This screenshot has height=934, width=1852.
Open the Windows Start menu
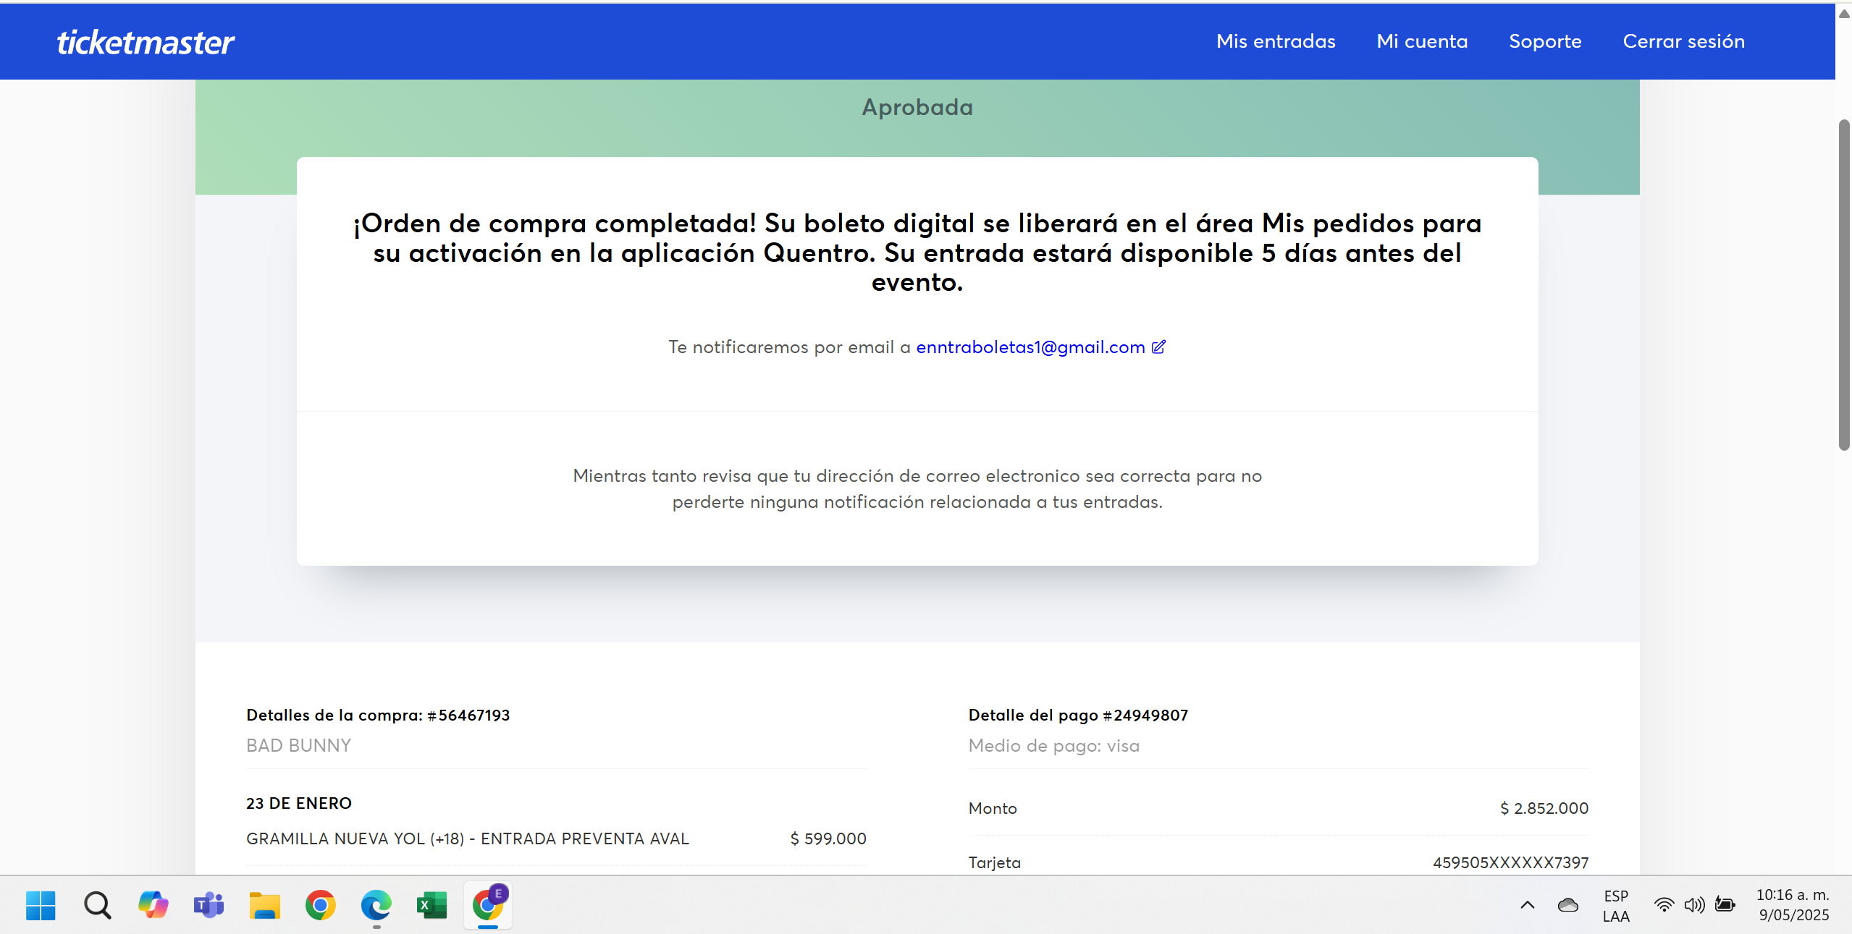pyautogui.click(x=41, y=905)
